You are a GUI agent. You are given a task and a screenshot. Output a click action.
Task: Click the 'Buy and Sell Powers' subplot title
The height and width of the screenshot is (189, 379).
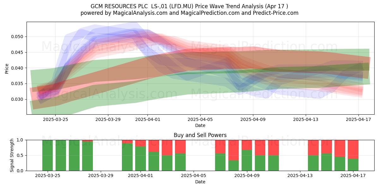pos(200,135)
